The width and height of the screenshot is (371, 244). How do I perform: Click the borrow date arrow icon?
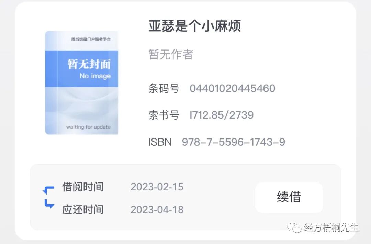(48, 190)
